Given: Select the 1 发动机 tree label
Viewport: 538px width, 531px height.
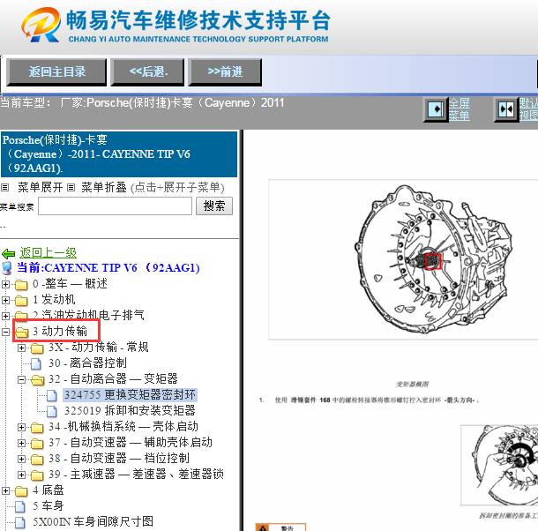Looking at the screenshot, I should click(54, 299).
